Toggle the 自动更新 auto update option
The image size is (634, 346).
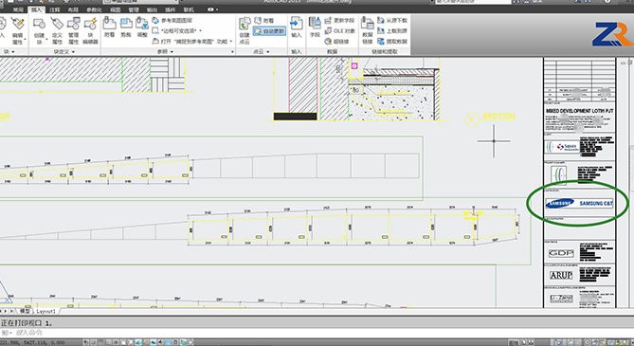click(269, 30)
